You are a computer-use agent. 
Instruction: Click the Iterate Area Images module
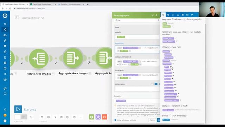39,59
